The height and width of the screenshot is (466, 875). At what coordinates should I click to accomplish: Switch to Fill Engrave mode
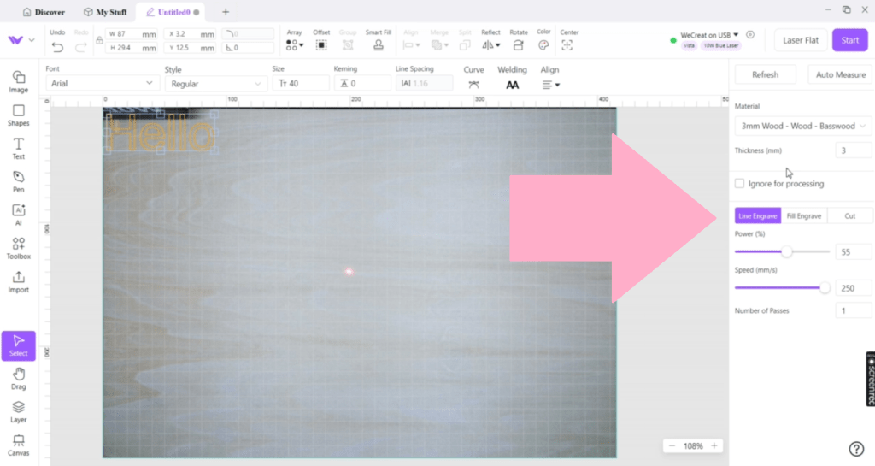[803, 216]
